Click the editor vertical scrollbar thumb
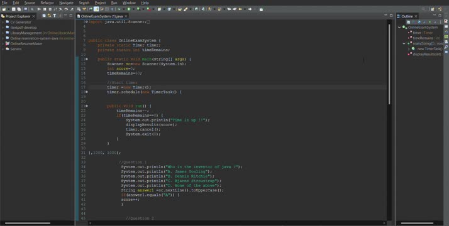Screen dimensions: 449x226 [389, 63]
